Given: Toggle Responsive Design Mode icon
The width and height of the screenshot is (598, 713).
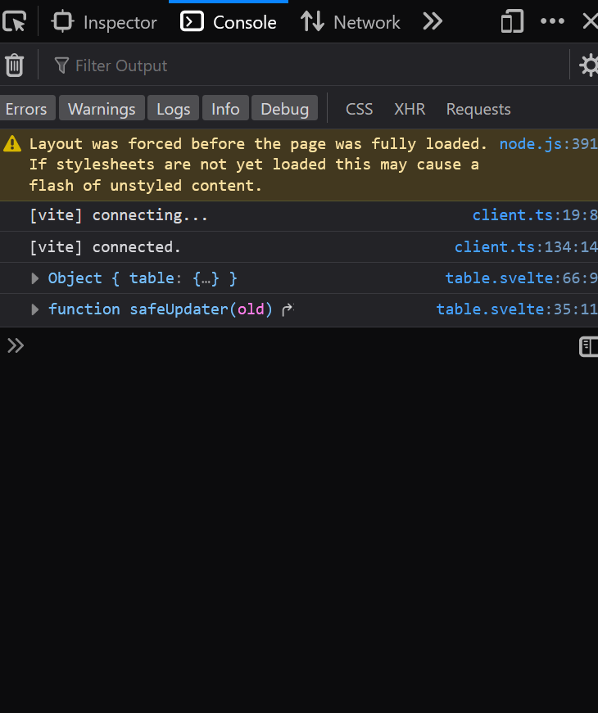Looking at the screenshot, I should point(513,21).
